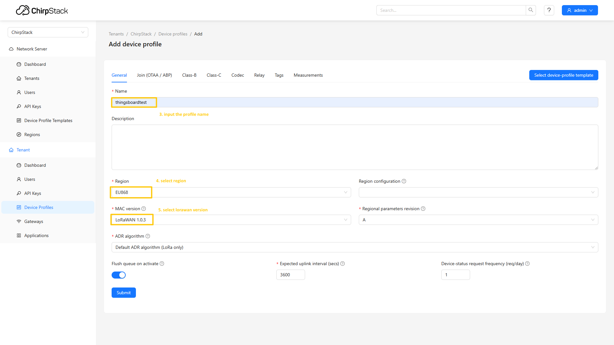Click Regional parameters revision help icon
The width and height of the screenshot is (614, 345).
pos(423,209)
